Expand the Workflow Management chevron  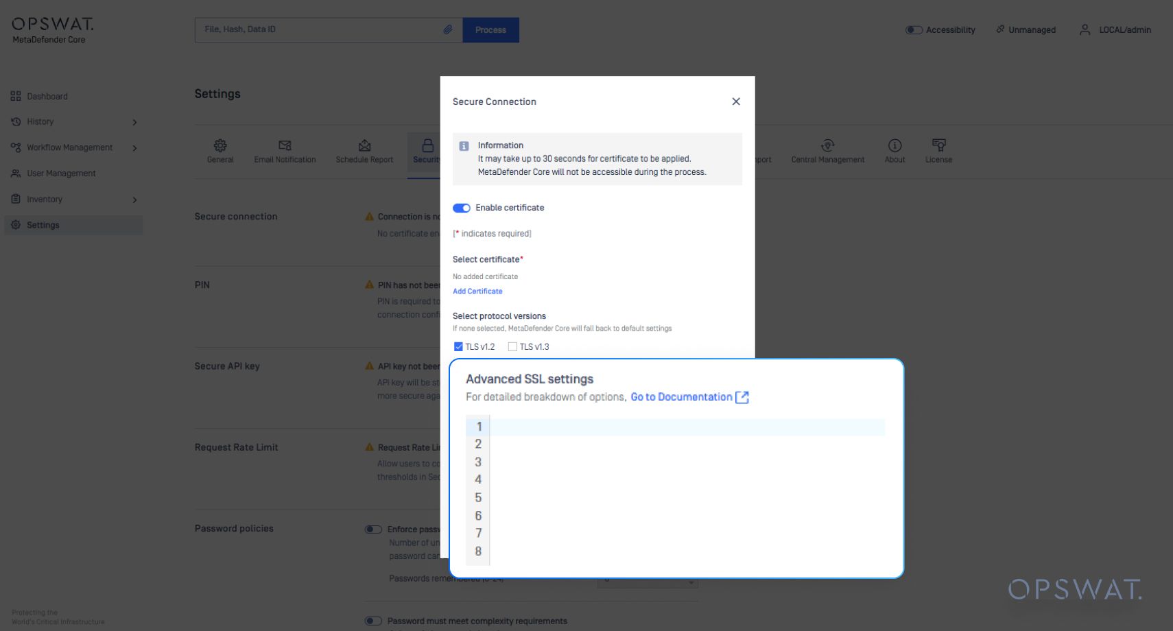click(x=134, y=147)
